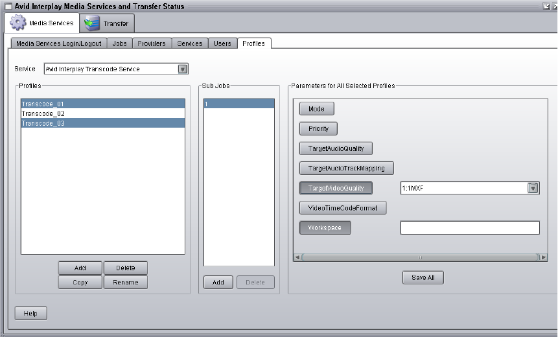This screenshot has height=337, width=558.
Task: Select the Profiles tab
Action: coord(254,43)
